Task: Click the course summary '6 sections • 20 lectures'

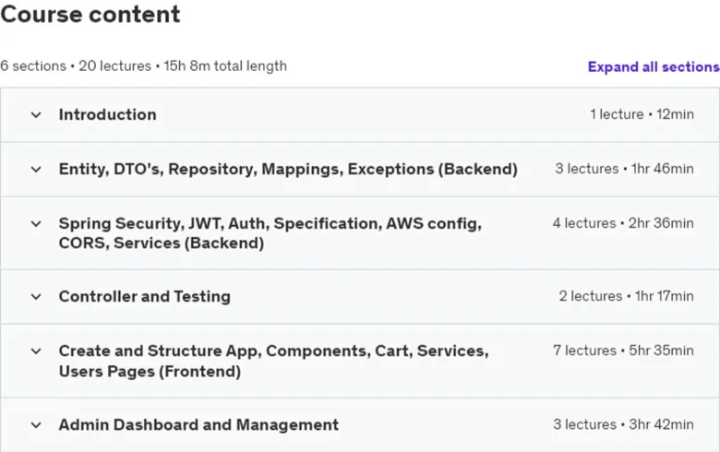Action: click(76, 66)
